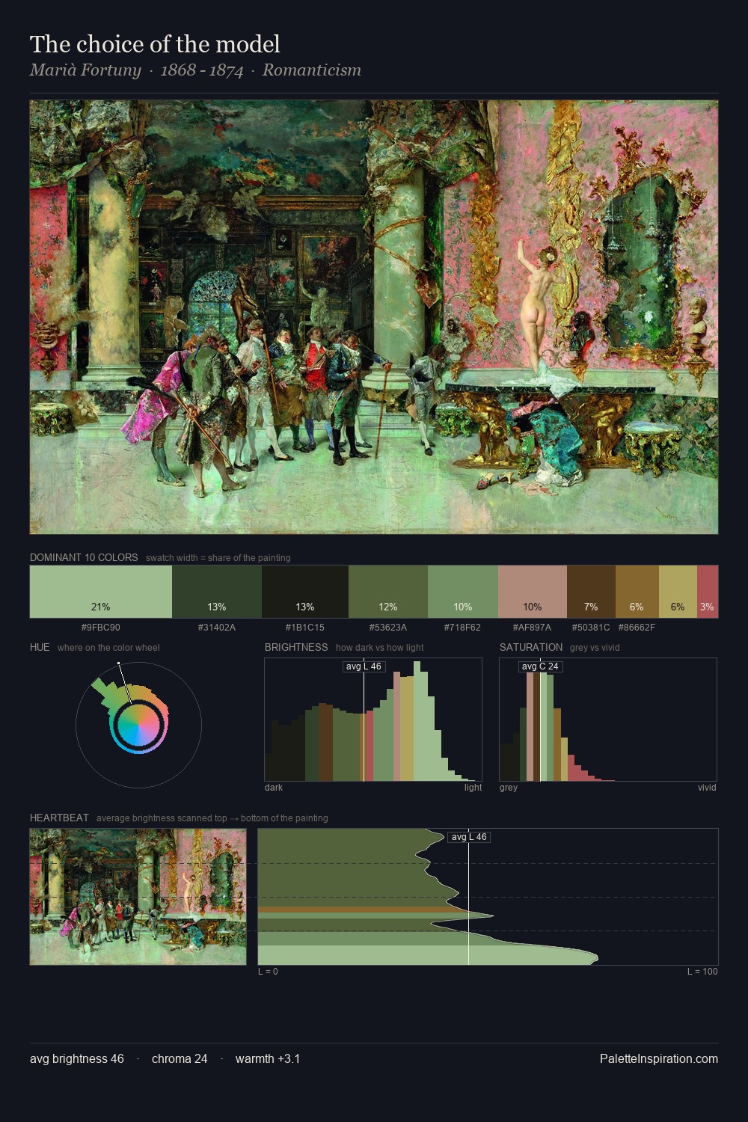Click the 'SATURATION' section heading

tap(531, 647)
